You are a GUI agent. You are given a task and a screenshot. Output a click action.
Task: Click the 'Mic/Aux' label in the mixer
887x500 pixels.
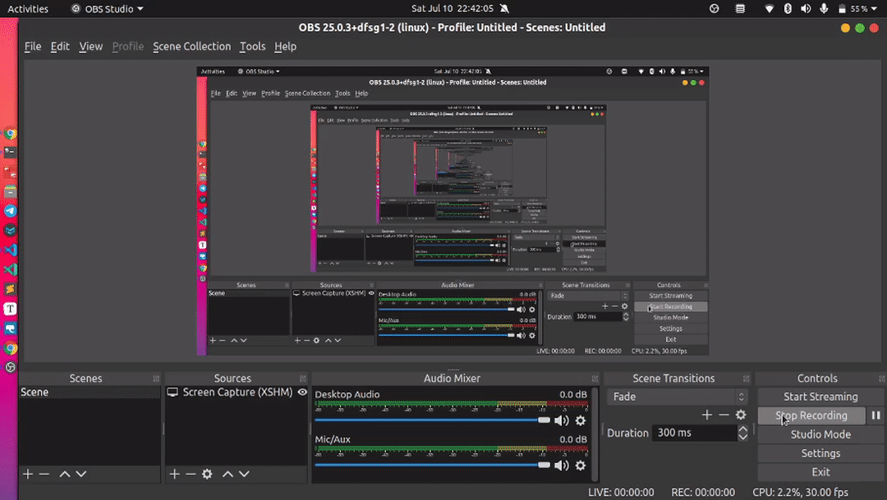(333, 439)
